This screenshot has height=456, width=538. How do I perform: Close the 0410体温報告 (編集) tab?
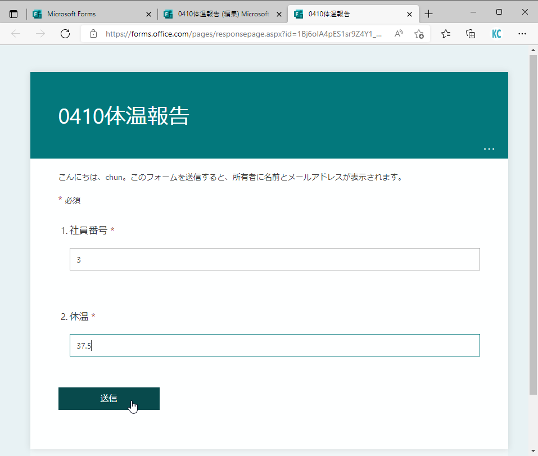(279, 15)
